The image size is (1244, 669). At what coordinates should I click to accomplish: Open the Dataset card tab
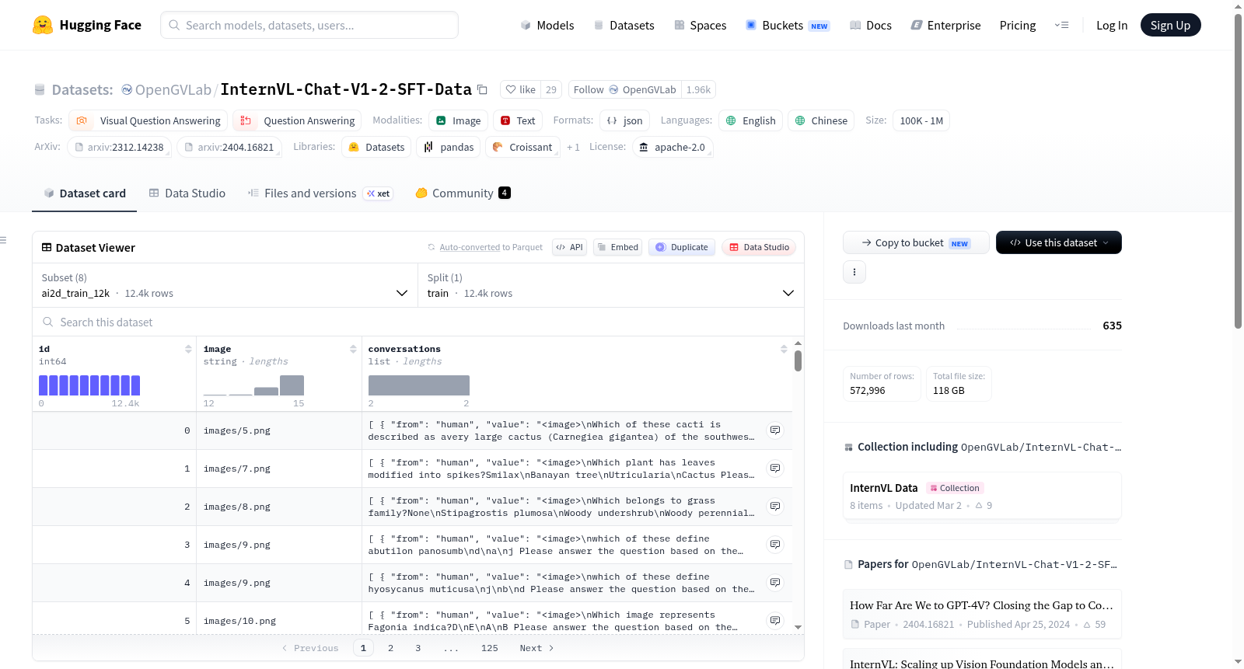(85, 193)
